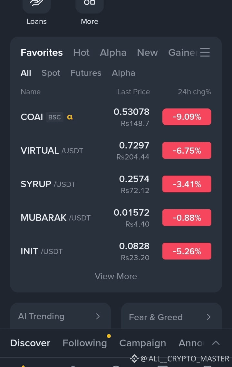The width and height of the screenshot is (232, 367).
Task: Open the Campaign feed tab
Action: click(142, 343)
